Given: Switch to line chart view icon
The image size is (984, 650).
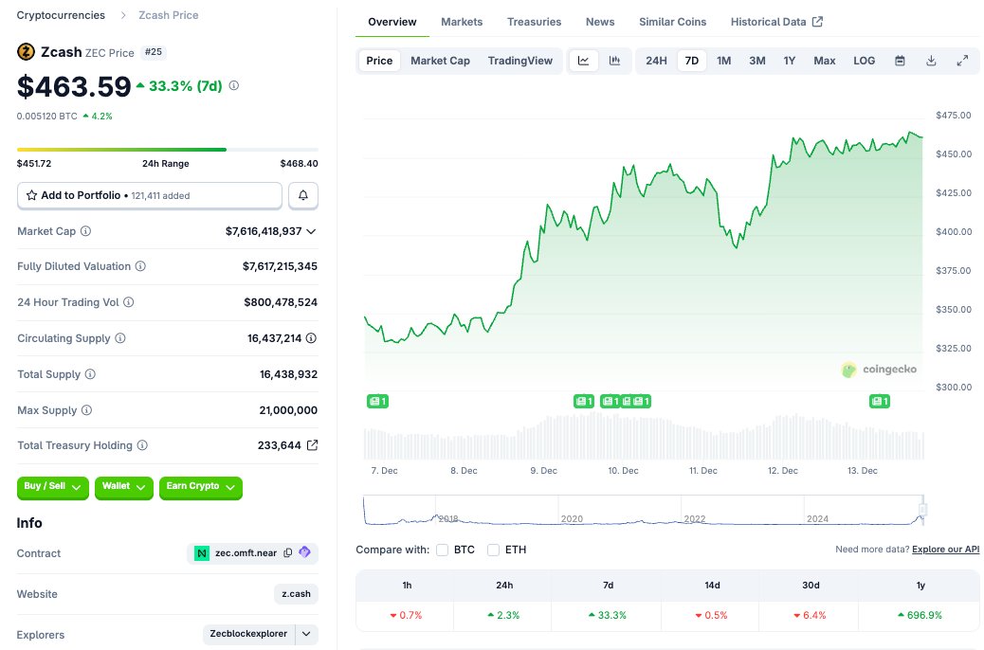Looking at the screenshot, I should 584,61.
